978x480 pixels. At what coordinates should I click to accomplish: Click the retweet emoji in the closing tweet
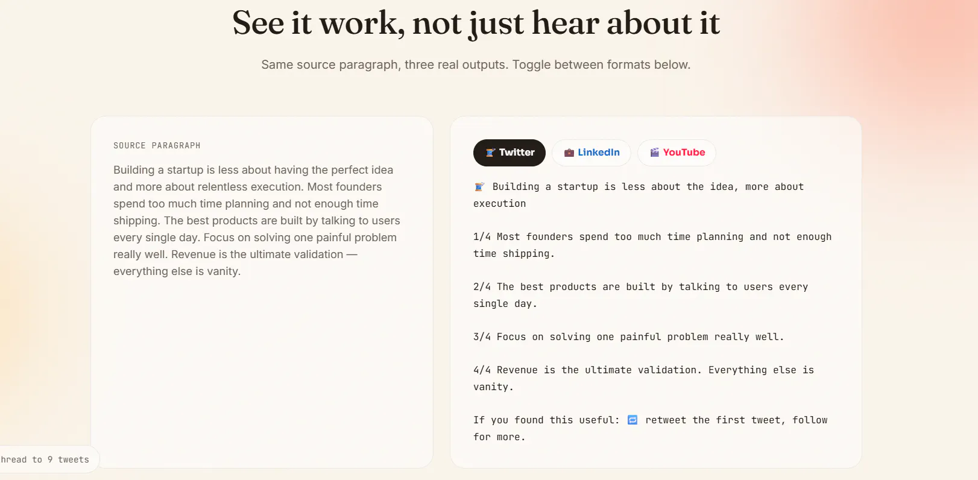tap(633, 420)
